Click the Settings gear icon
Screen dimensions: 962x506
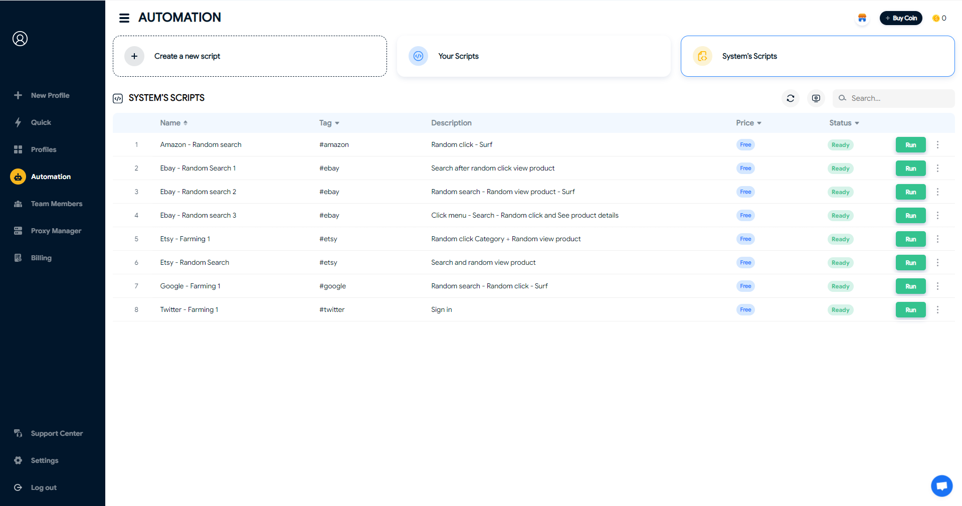pos(18,460)
